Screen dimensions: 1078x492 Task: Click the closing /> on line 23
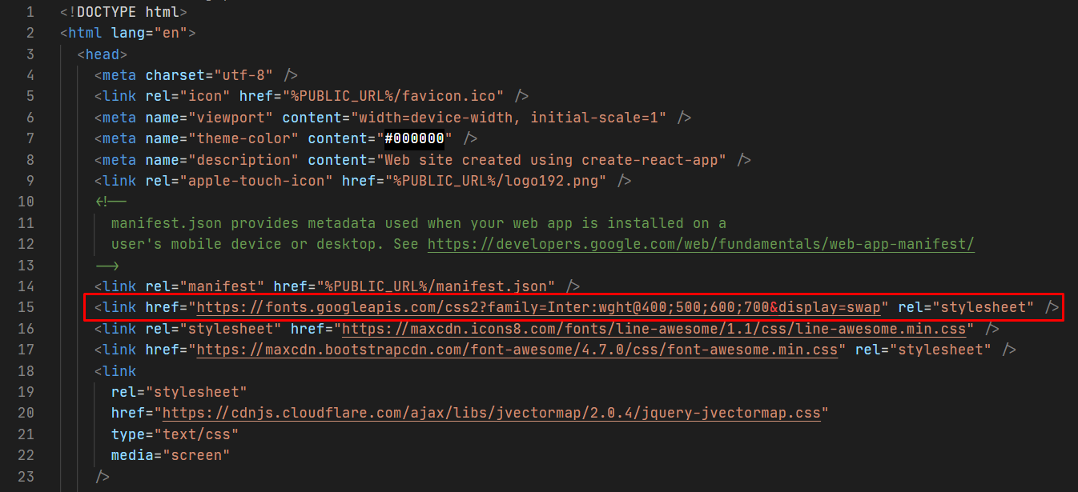(102, 477)
